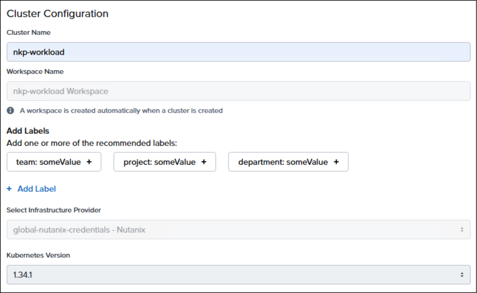477x293 pixels.
Task: Click the plus icon on team: someValue
Action: click(89, 162)
